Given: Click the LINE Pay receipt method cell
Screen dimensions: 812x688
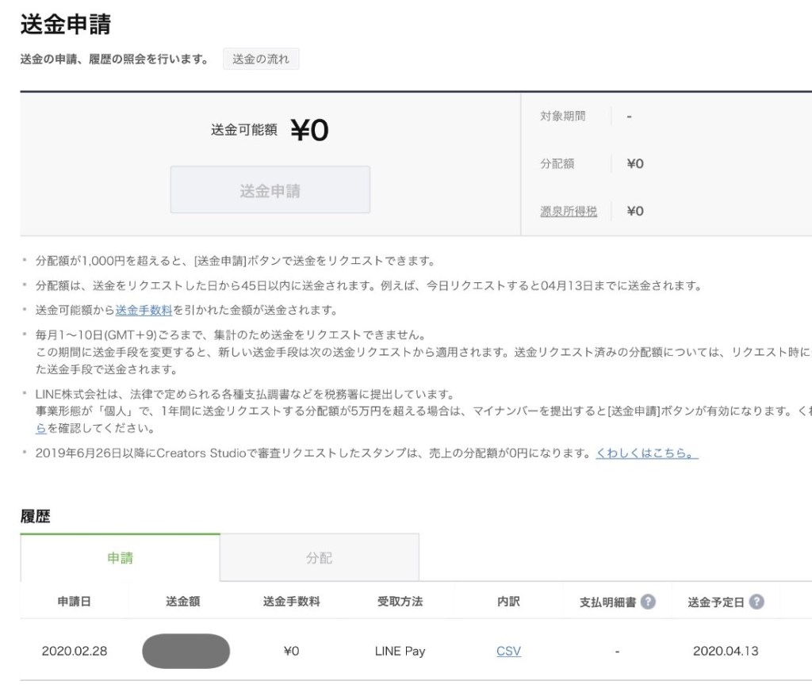Looking at the screenshot, I should tap(400, 651).
